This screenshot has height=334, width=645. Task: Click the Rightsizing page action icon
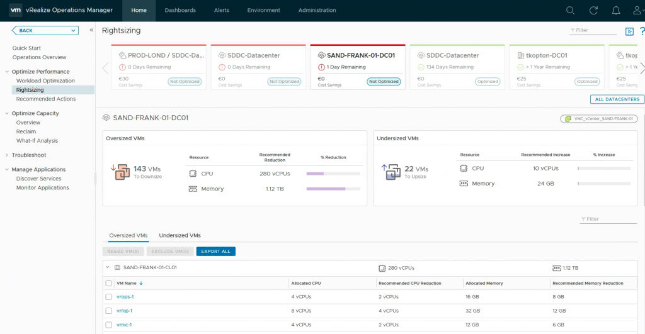[x=629, y=31]
